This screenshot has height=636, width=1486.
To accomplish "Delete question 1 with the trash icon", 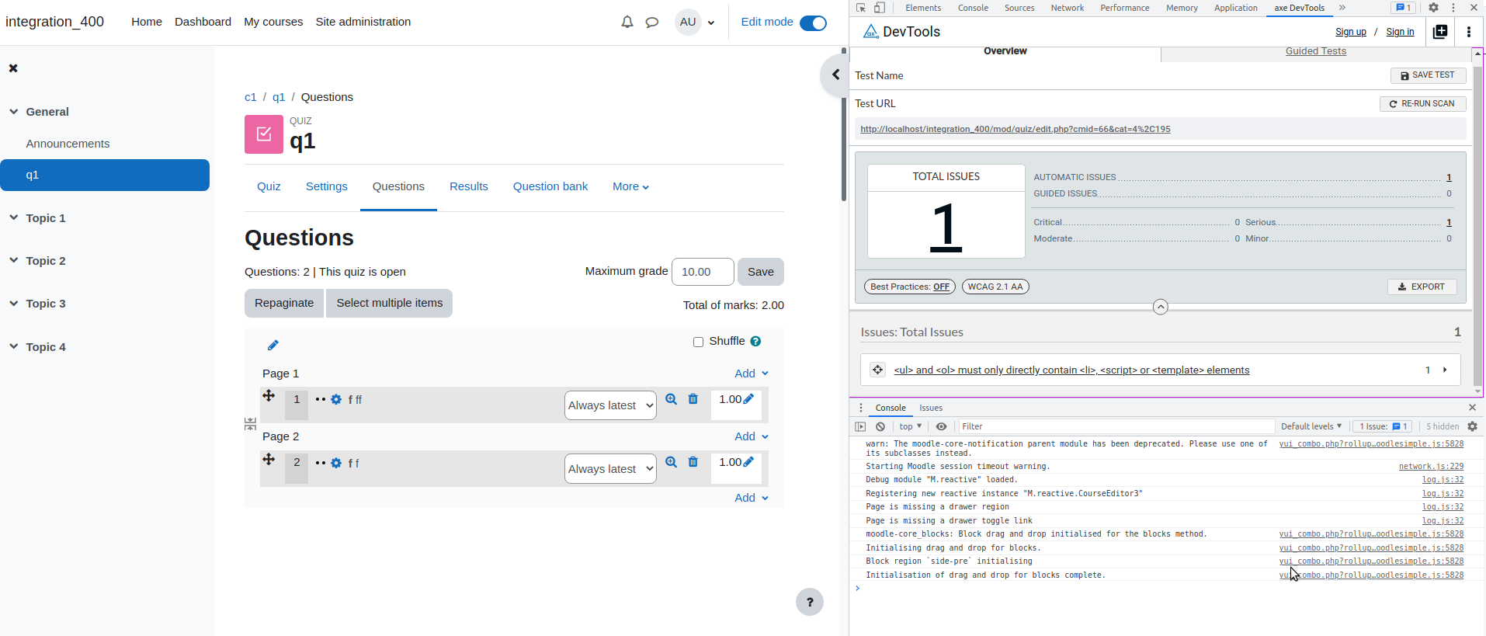I will tap(693, 399).
